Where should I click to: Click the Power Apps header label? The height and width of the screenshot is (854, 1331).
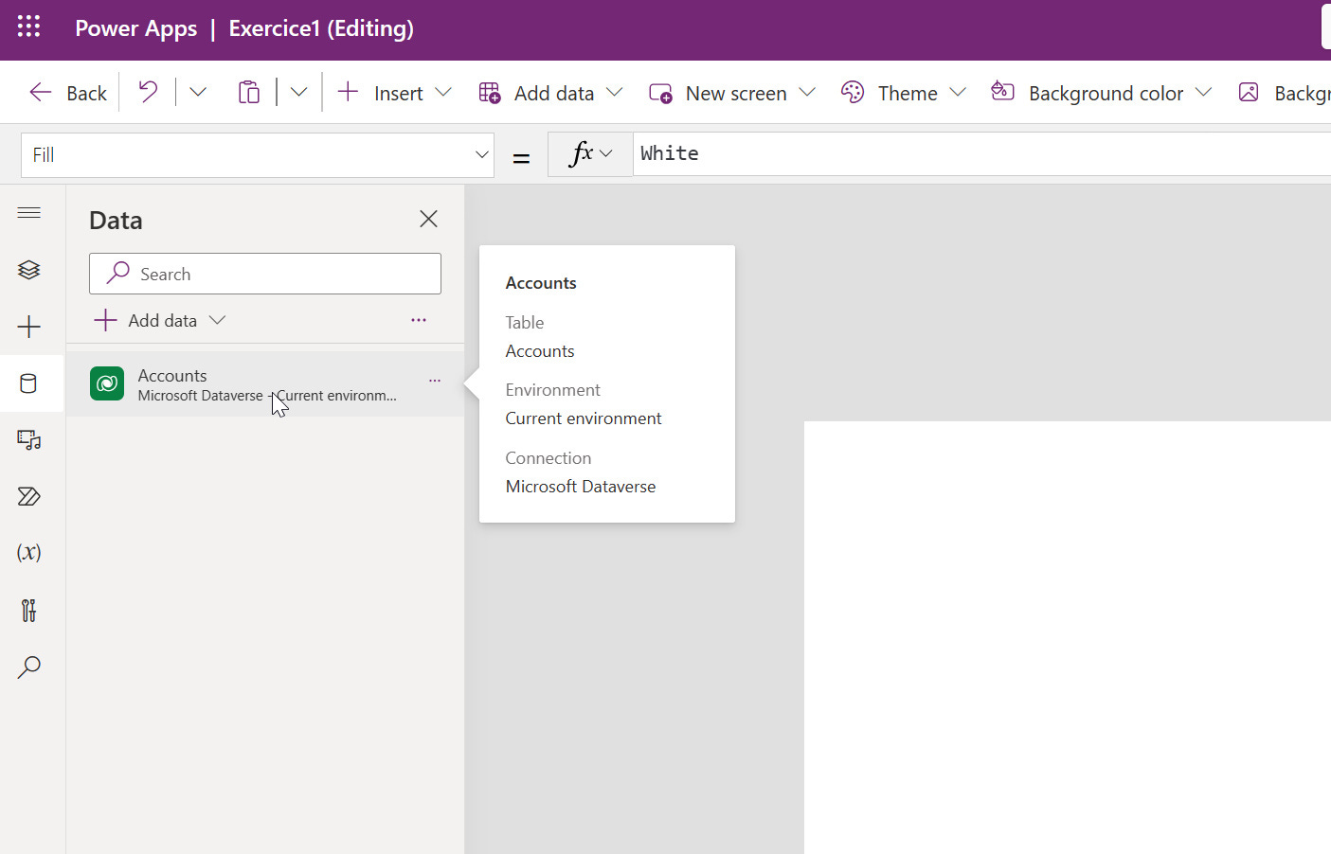(136, 28)
